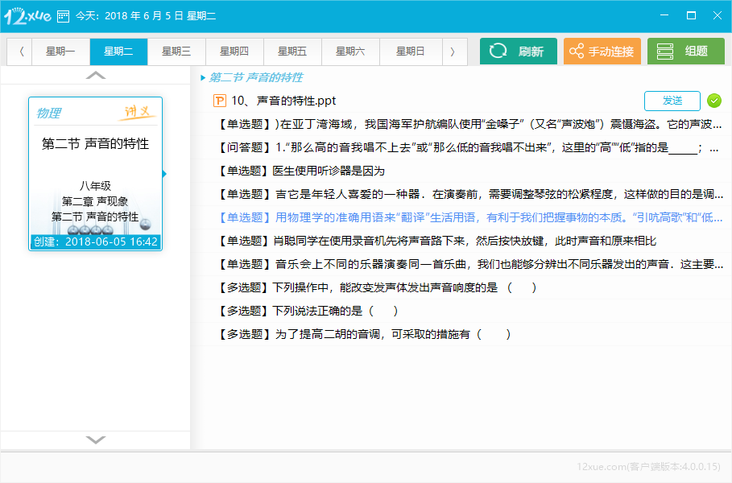
Task: Open the window menu dropdown icon
Action: tap(664, 15)
